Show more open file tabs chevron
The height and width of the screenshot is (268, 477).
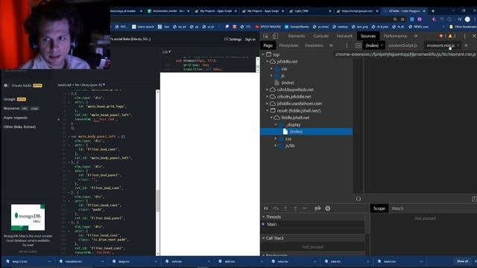pos(466,45)
